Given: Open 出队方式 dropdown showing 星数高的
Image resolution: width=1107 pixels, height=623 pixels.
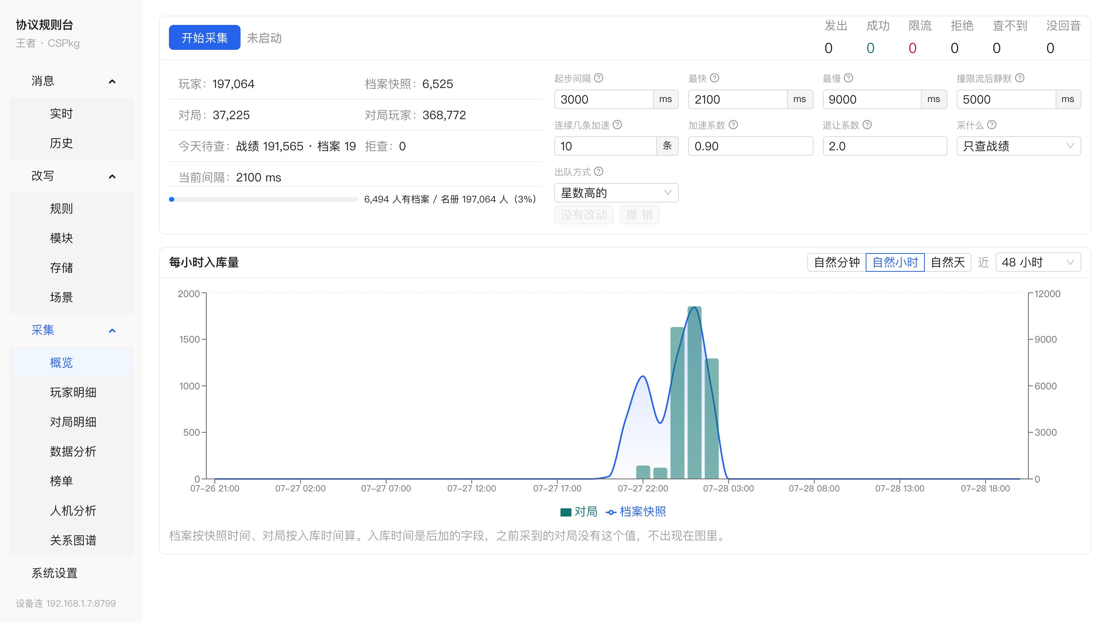Looking at the screenshot, I should point(616,193).
